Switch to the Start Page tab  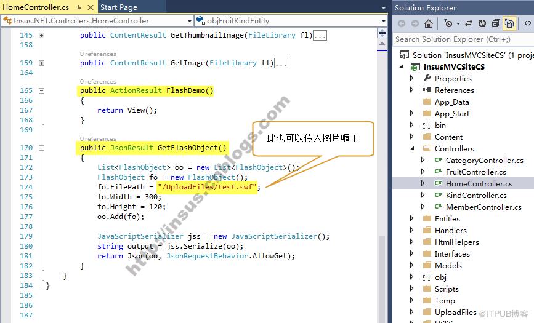[119, 7]
